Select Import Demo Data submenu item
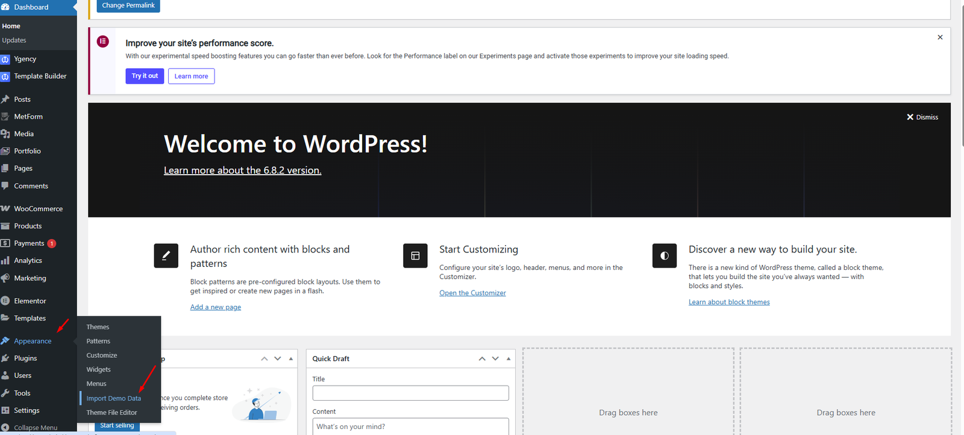This screenshot has height=435, width=964. [x=113, y=398]
